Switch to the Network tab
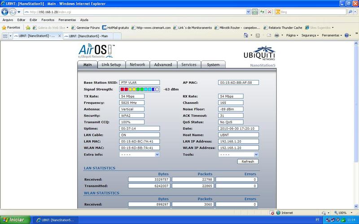Viewport: 359px width, 224px height. click(137, 65)
